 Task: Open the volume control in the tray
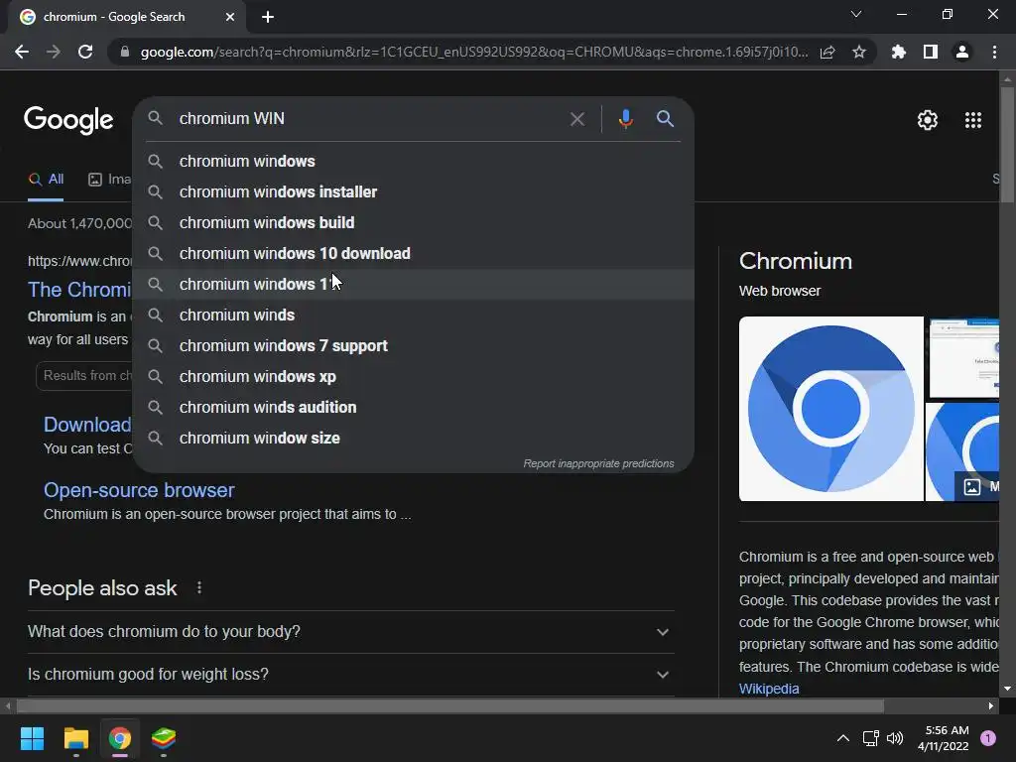pyautogui.click(x=895, y=738)
